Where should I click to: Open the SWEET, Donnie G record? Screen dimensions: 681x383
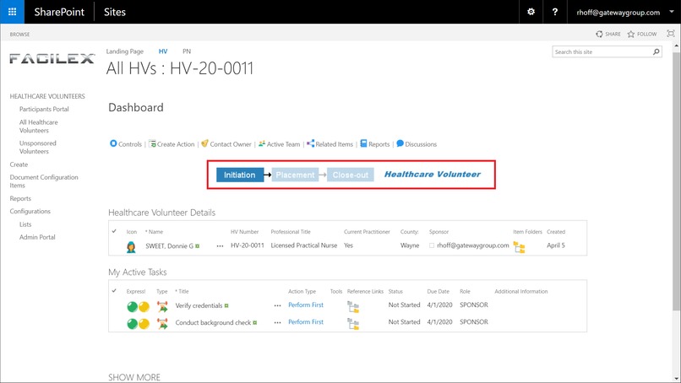click(169, 246)
